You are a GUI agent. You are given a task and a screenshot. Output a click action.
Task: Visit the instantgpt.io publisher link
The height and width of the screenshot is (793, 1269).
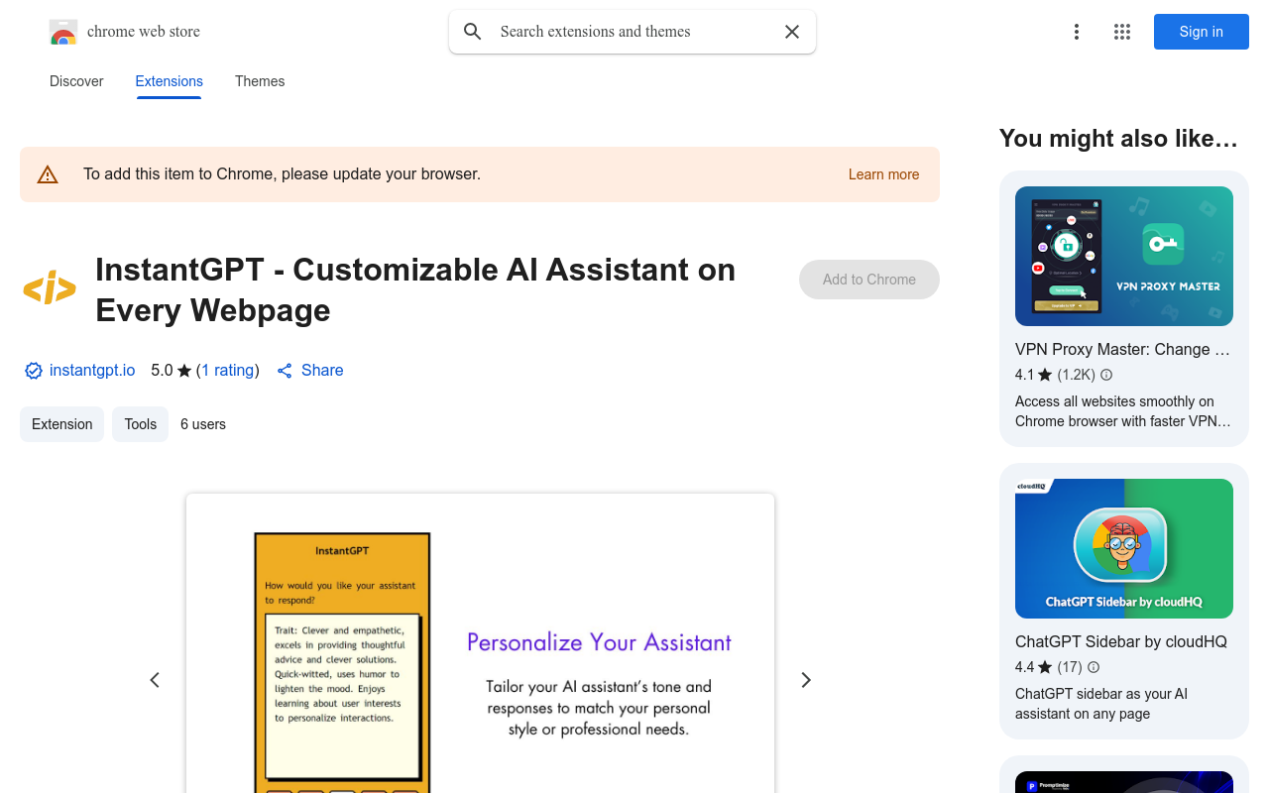[92, 371]
